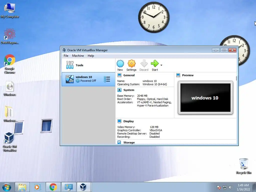Select the Windows disc image file icon
The width and height of the screenshot is (256, 192).
[10, 88]
